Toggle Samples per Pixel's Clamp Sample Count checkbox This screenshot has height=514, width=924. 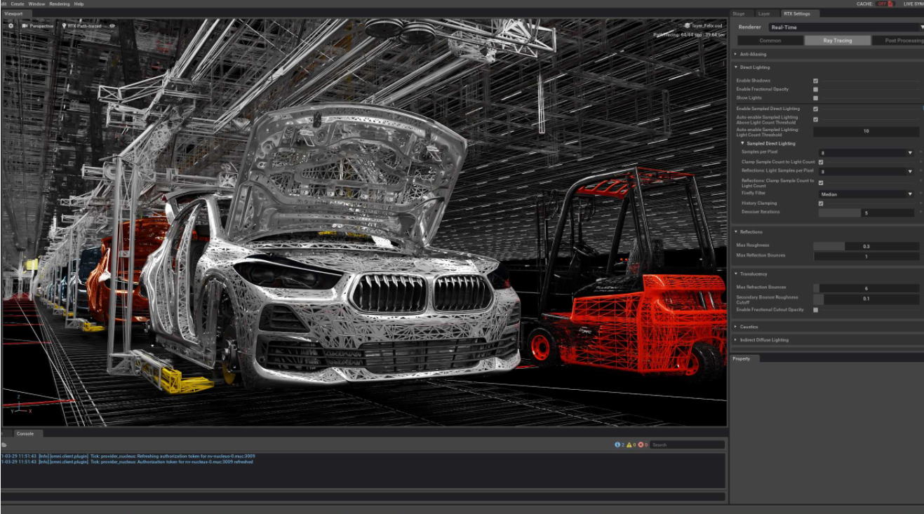(x=821, y=162)
